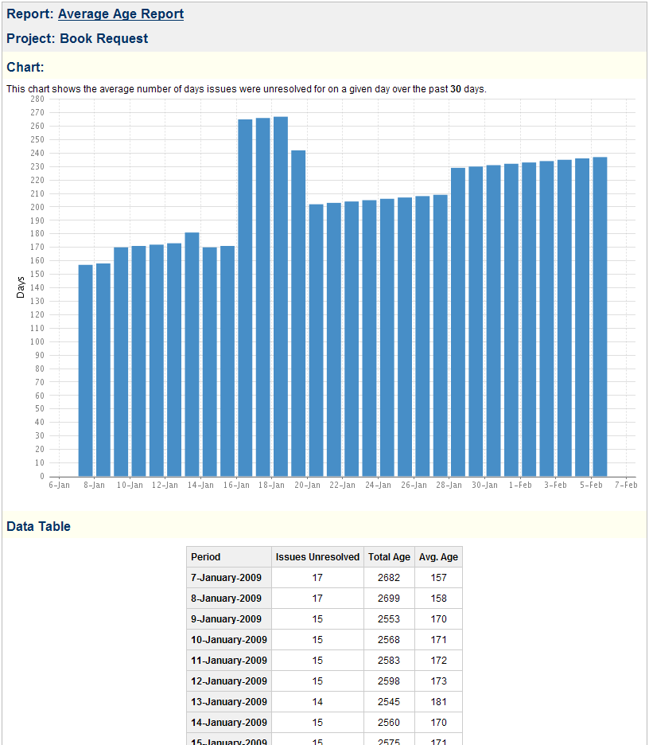The height and width of the screenshot is (745, 649).
Task: Click the Data Table section heading
Action: click(38, 526)
